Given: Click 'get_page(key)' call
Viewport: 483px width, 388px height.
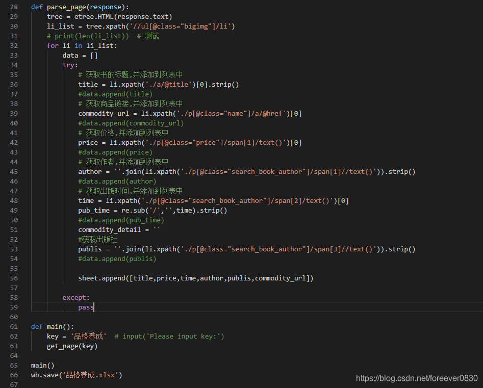Looking at the screenshot, I should tap(72, 346).
